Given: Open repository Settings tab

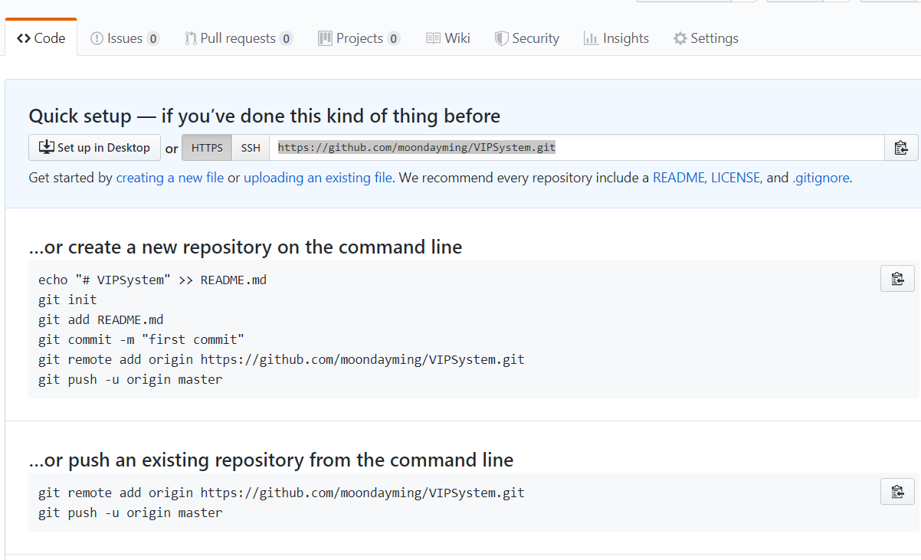Looking at the screenshot, I should (x=706, y=38).
